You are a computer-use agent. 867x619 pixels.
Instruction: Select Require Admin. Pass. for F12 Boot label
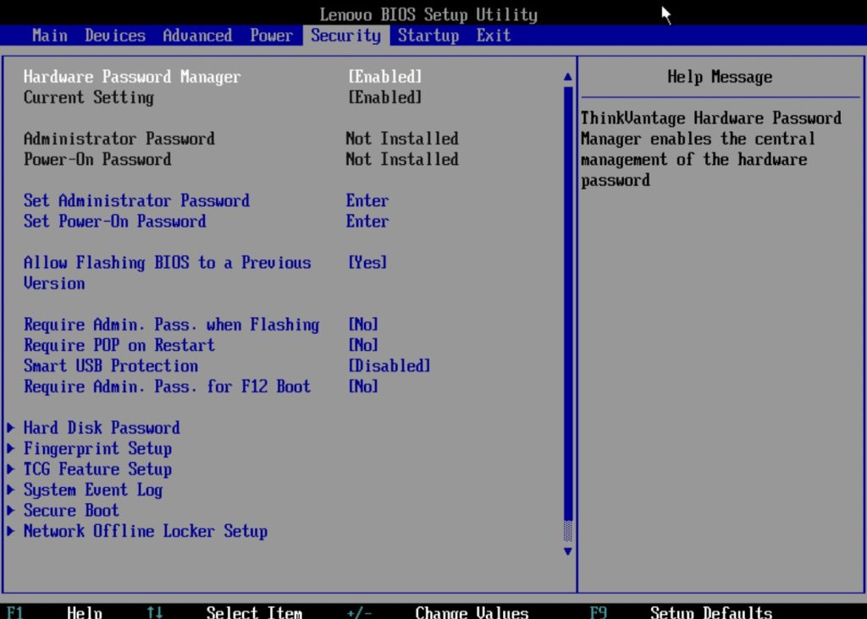(167, 386)
